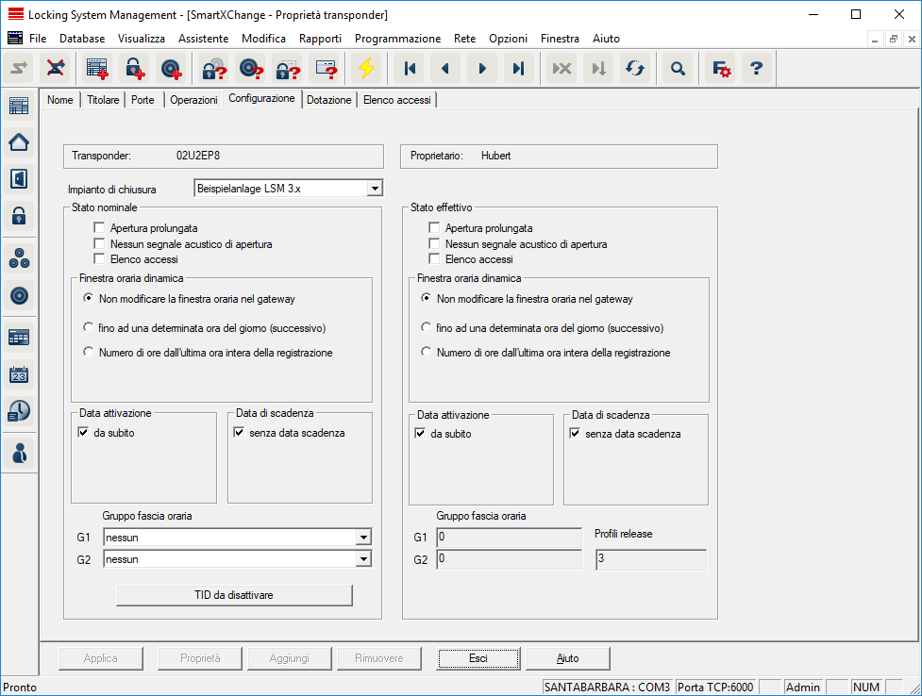Click the add new lock icon
Viewport: 922px width, 696px height.
click(136, 69)
